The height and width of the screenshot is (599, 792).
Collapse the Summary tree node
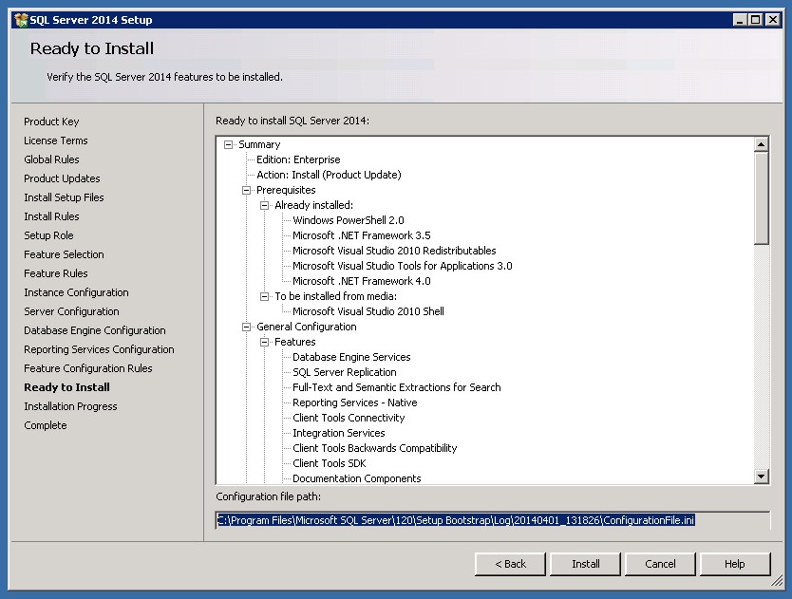click(229, 144)
